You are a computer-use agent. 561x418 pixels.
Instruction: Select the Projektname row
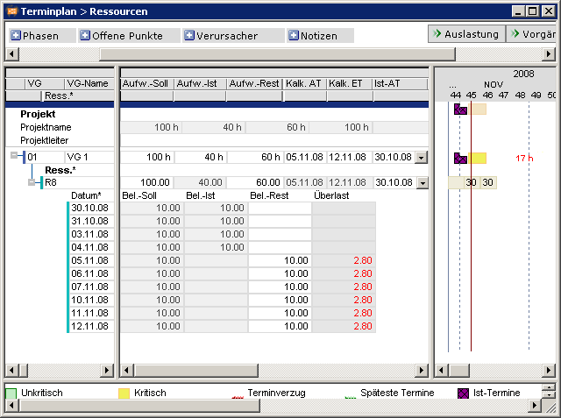click(46, 127)
